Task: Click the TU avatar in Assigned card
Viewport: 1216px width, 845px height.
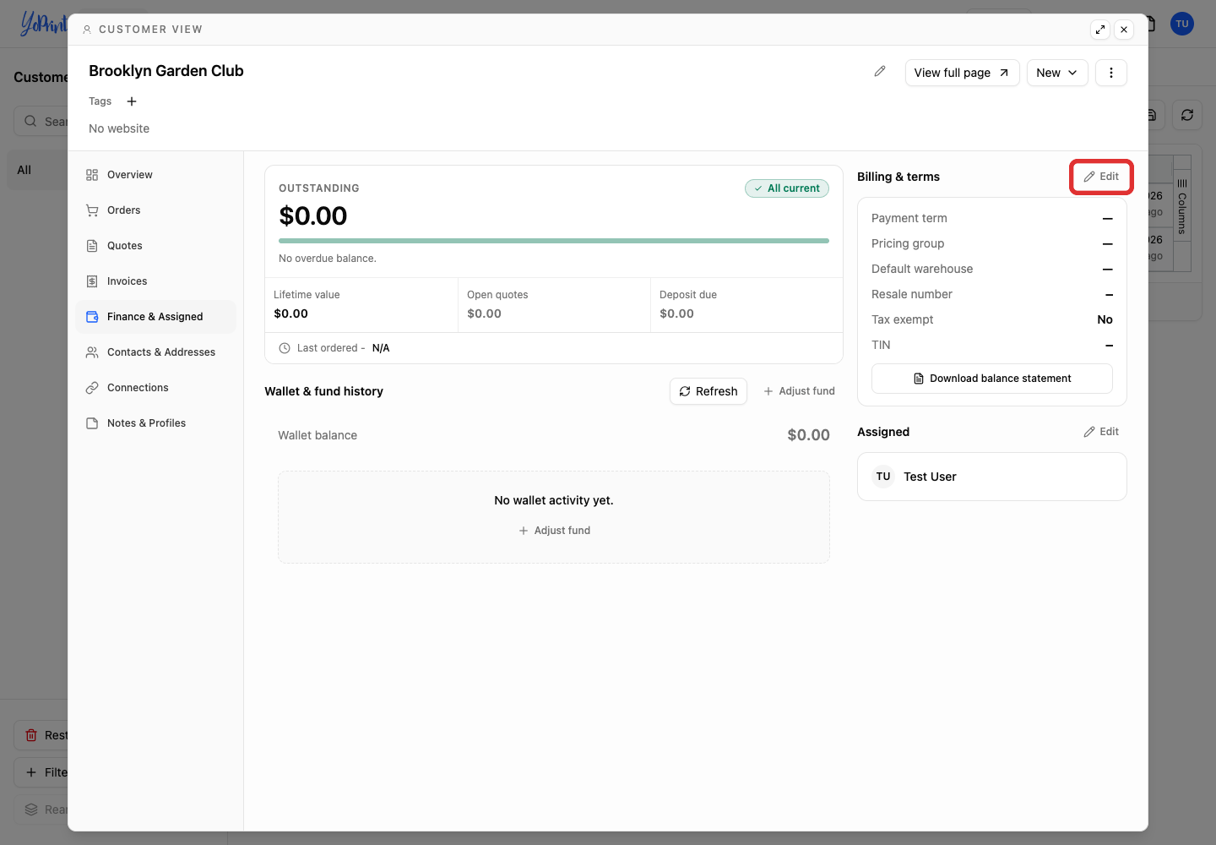Action: 883,477
